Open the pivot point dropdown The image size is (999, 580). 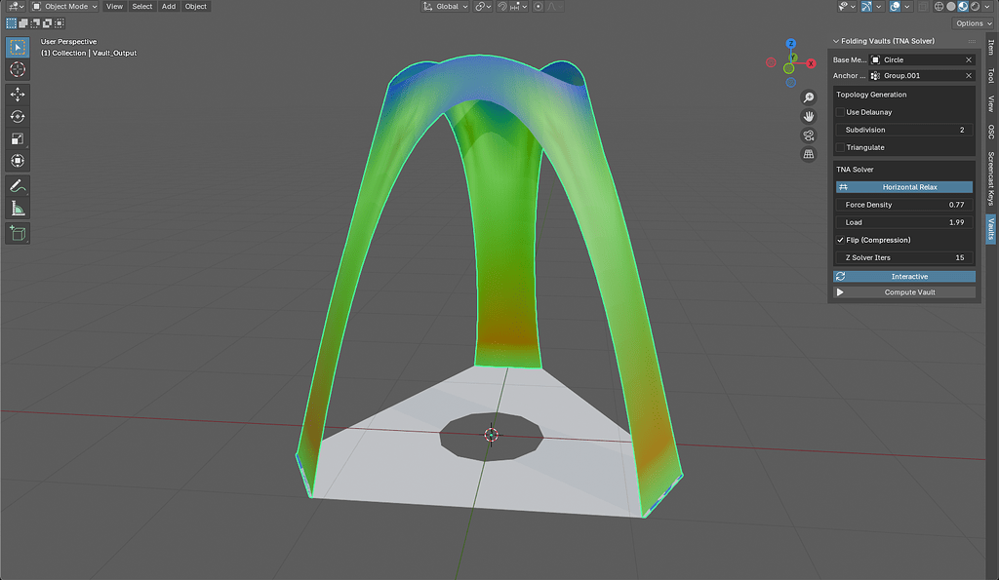[483, 7]
